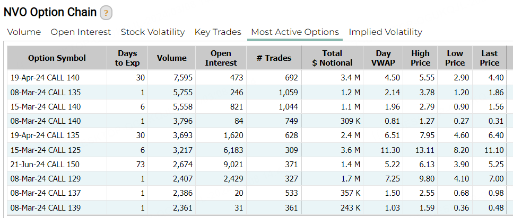This screenshot has height=218, width=513.
Task: Click high price value 9.80
Action: click(x=427, y=179)
